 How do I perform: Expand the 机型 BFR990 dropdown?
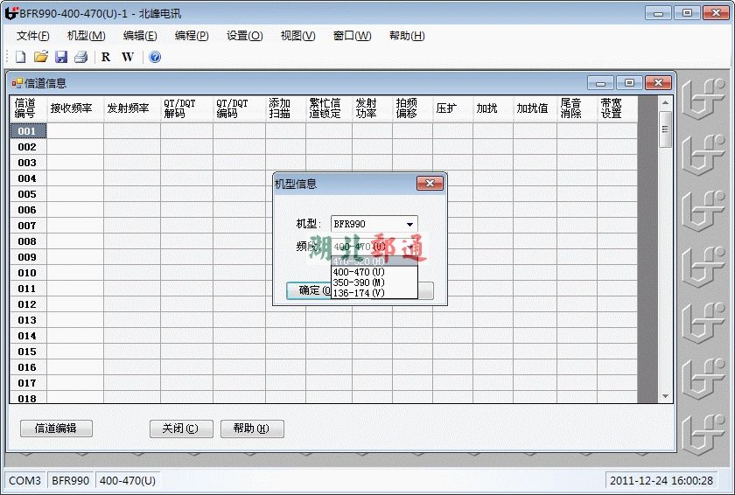tap(409, 224)
